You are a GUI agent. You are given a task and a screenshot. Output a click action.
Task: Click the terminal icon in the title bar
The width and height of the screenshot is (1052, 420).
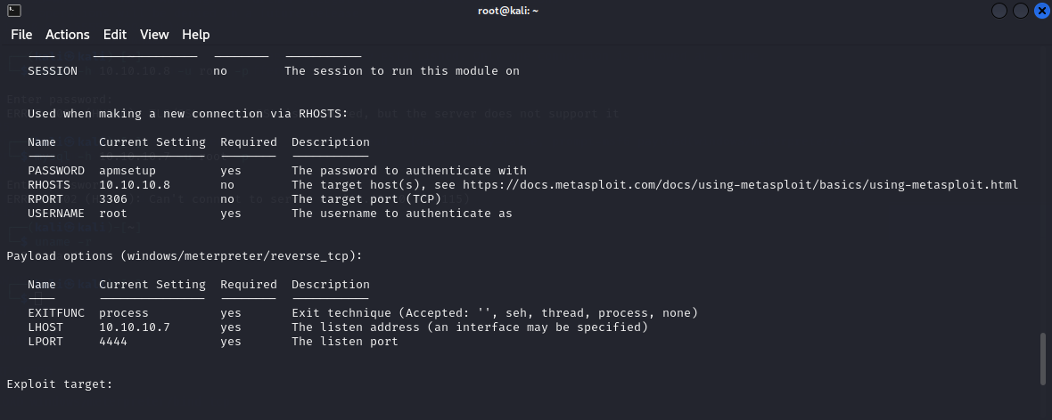pos(14,10)
